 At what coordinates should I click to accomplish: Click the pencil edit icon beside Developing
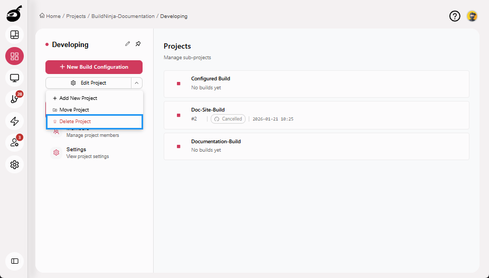pyautogui.click(x=128, y=44)
